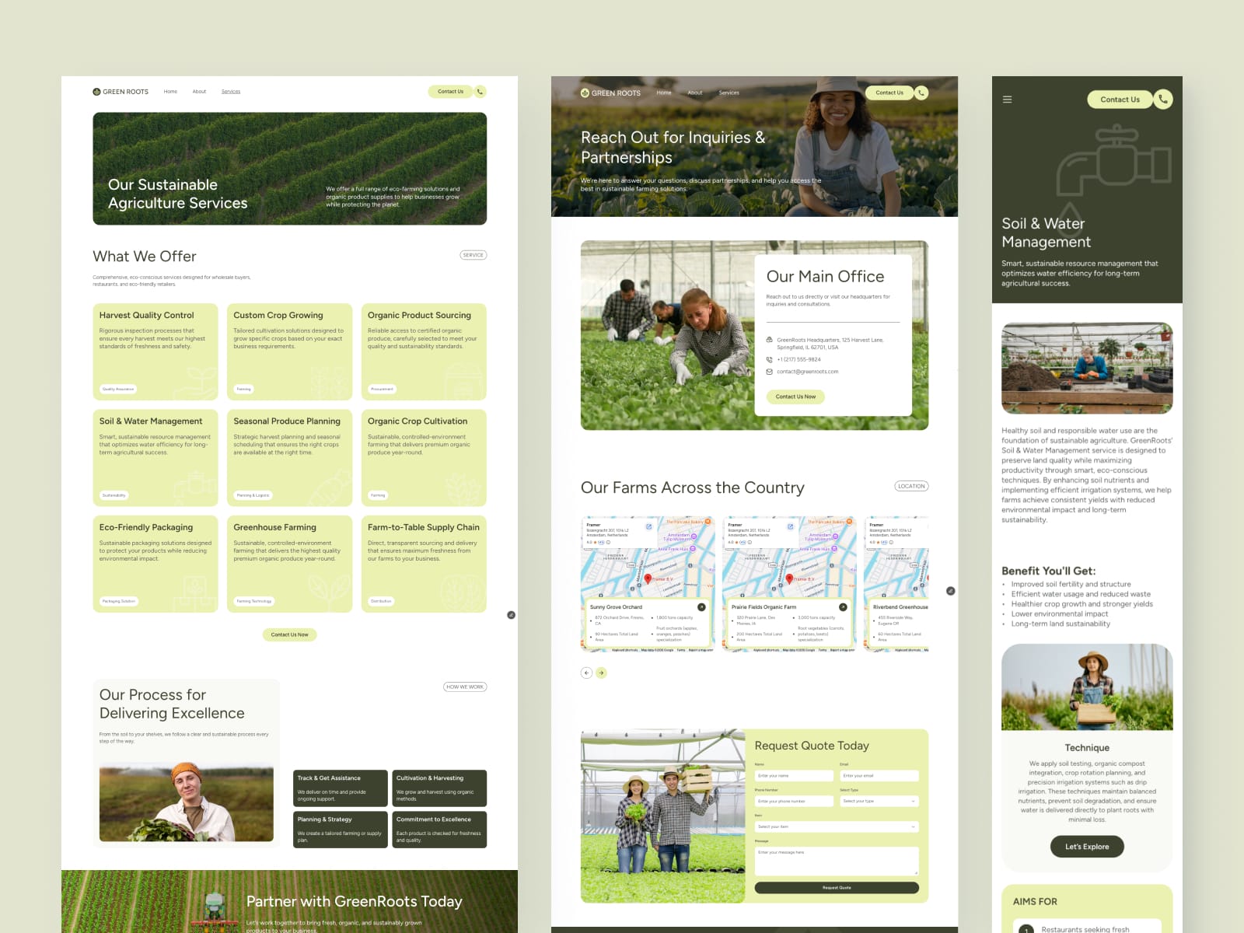Screen dimensions: 1244x933
Task: Open the hamburger menu on the mobile page
Action: point(1008,100)
